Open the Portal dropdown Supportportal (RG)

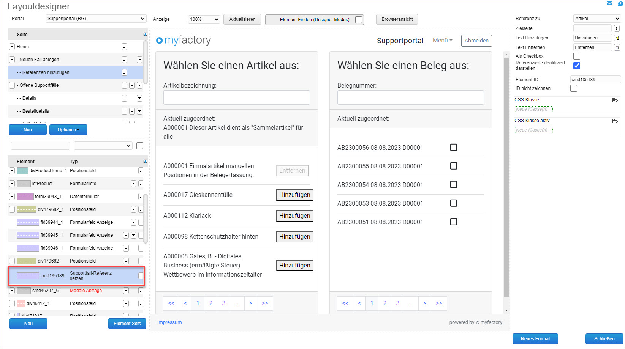[x=96, y=19]
